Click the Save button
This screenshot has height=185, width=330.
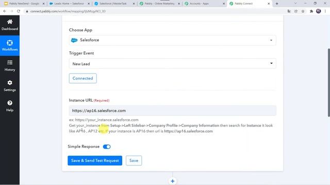click(x=134, y=160)
